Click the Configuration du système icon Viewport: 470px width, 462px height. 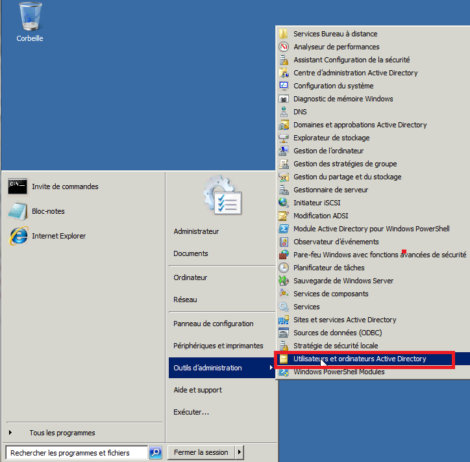[284, 86]
